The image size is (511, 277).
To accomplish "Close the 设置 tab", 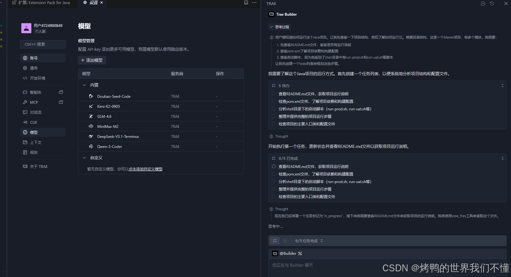I will click(102, 3).
